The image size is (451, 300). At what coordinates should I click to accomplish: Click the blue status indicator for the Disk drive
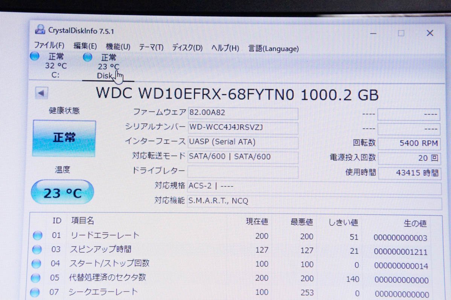coord(87,57)
